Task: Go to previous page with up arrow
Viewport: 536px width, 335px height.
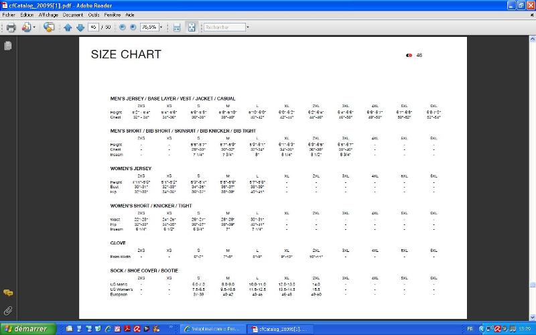Action: pos(68,27)
